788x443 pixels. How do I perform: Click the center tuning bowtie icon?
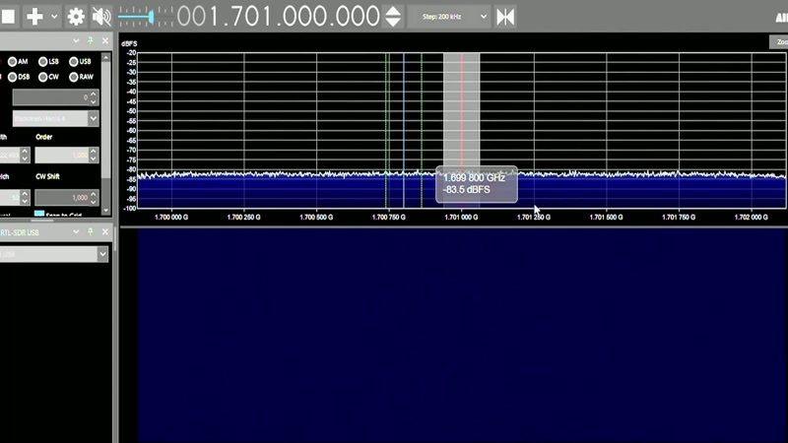[x=505, y=17]
